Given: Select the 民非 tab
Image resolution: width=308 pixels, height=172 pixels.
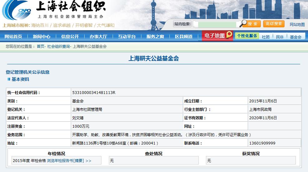Looking at the screenshot, I should click(280, 37).
